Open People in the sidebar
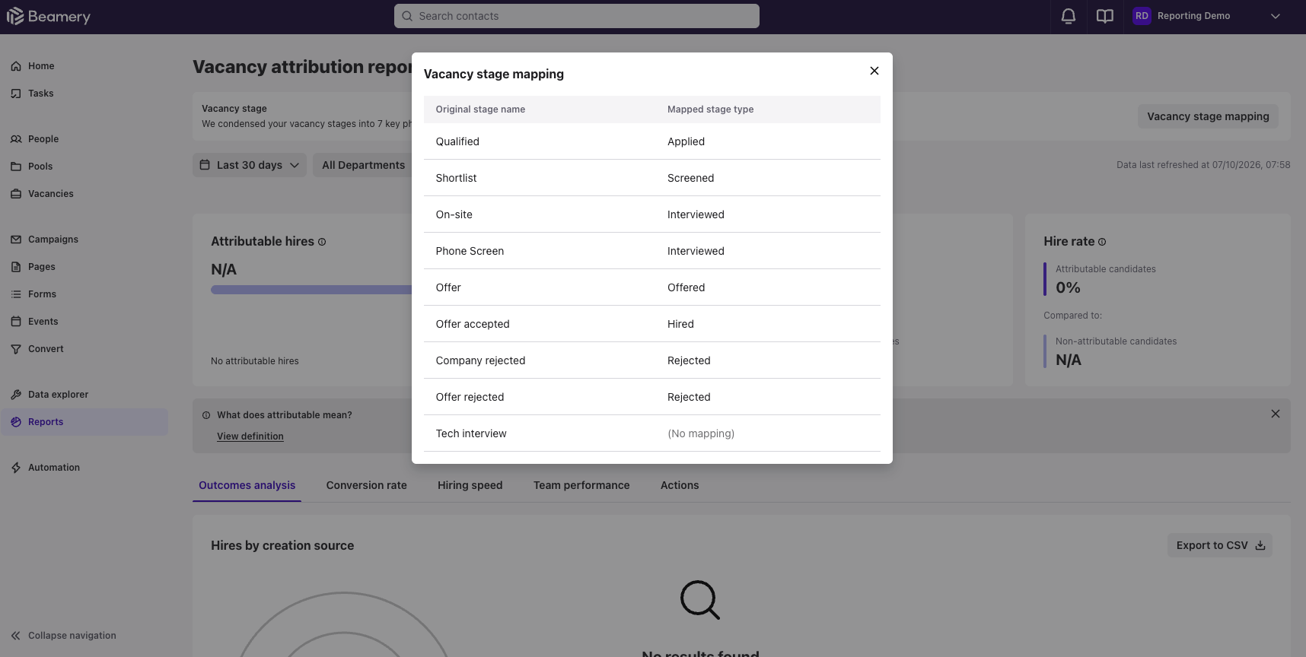Screen dimensions: 1306x657 [43, 139]
